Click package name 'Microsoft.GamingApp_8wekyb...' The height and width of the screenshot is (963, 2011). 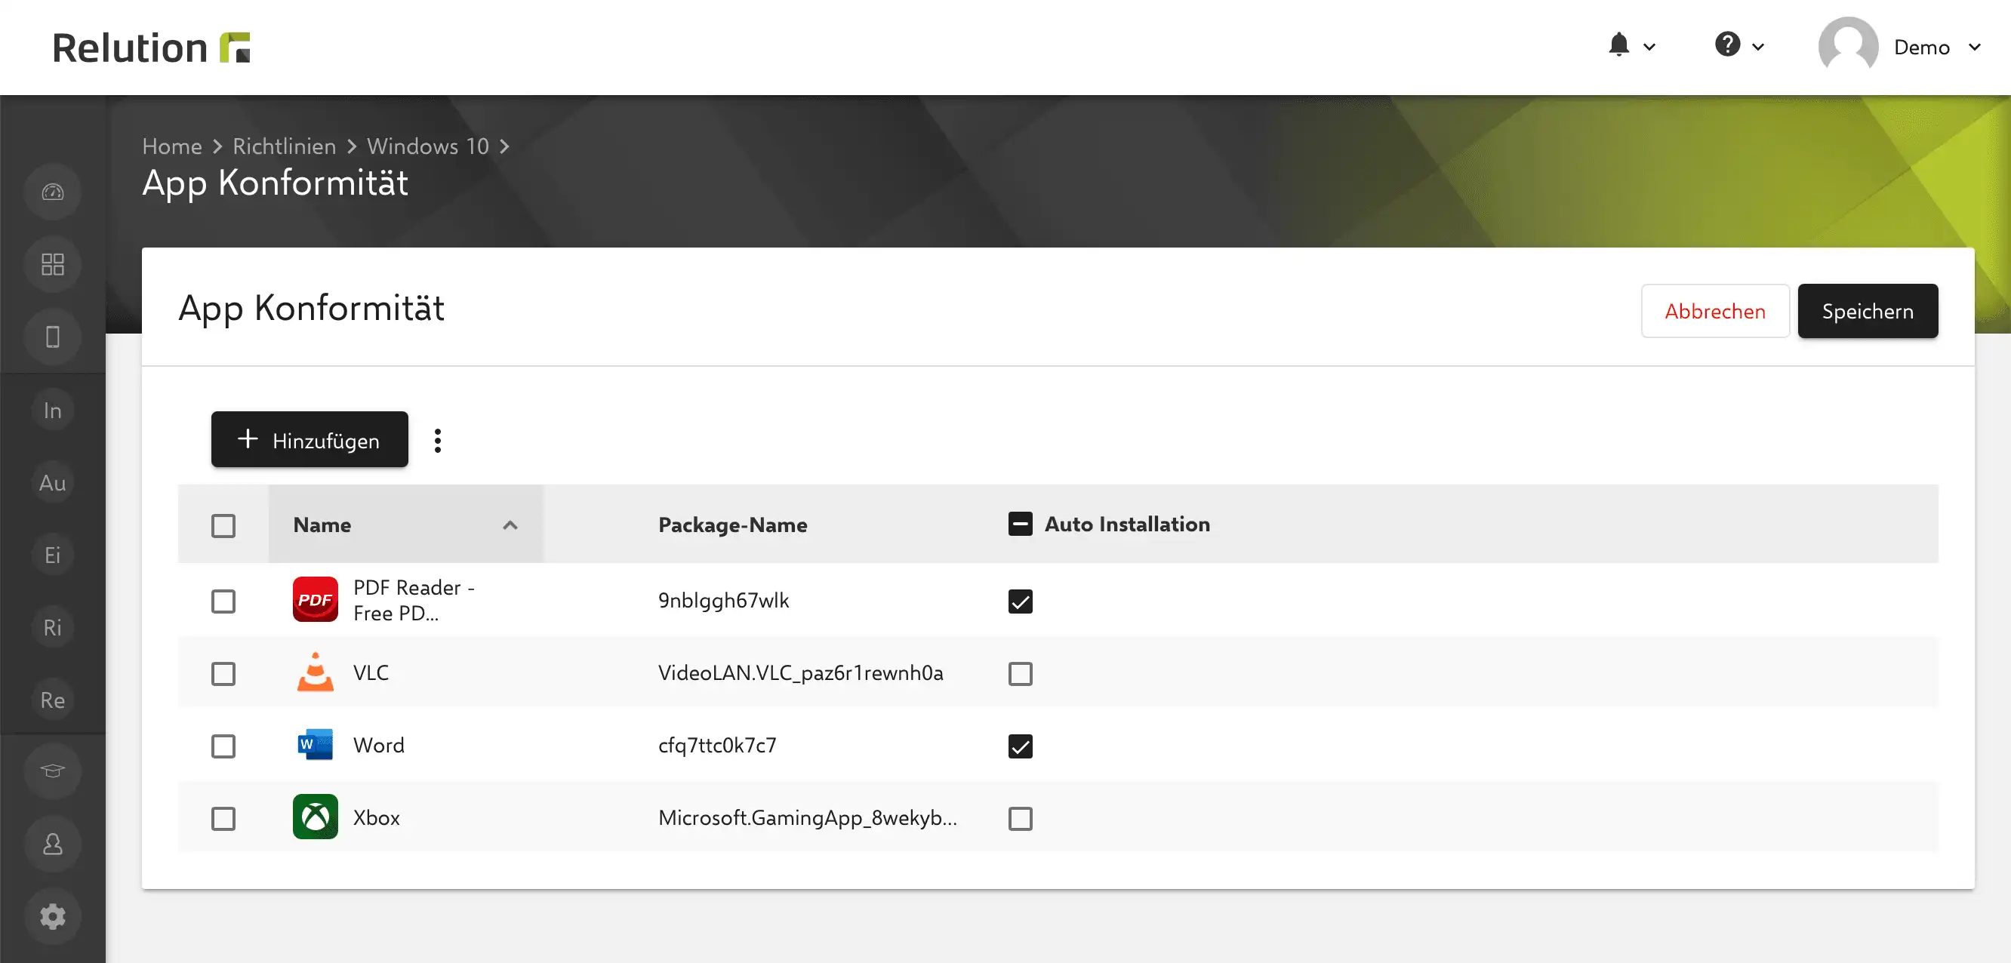click(807, 818)
